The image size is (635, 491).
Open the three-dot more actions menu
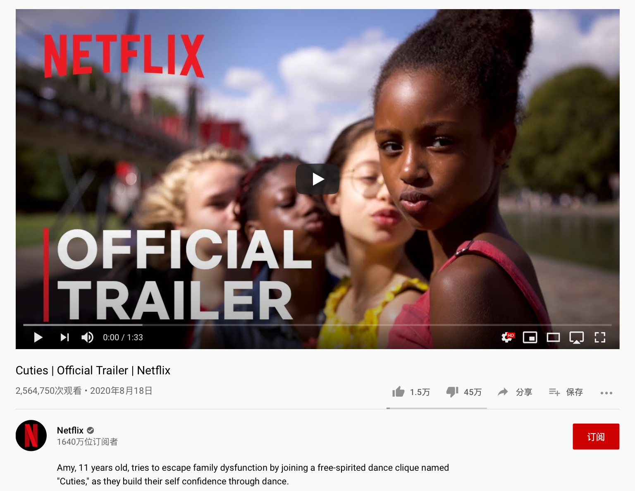click(x=606, y=393)
